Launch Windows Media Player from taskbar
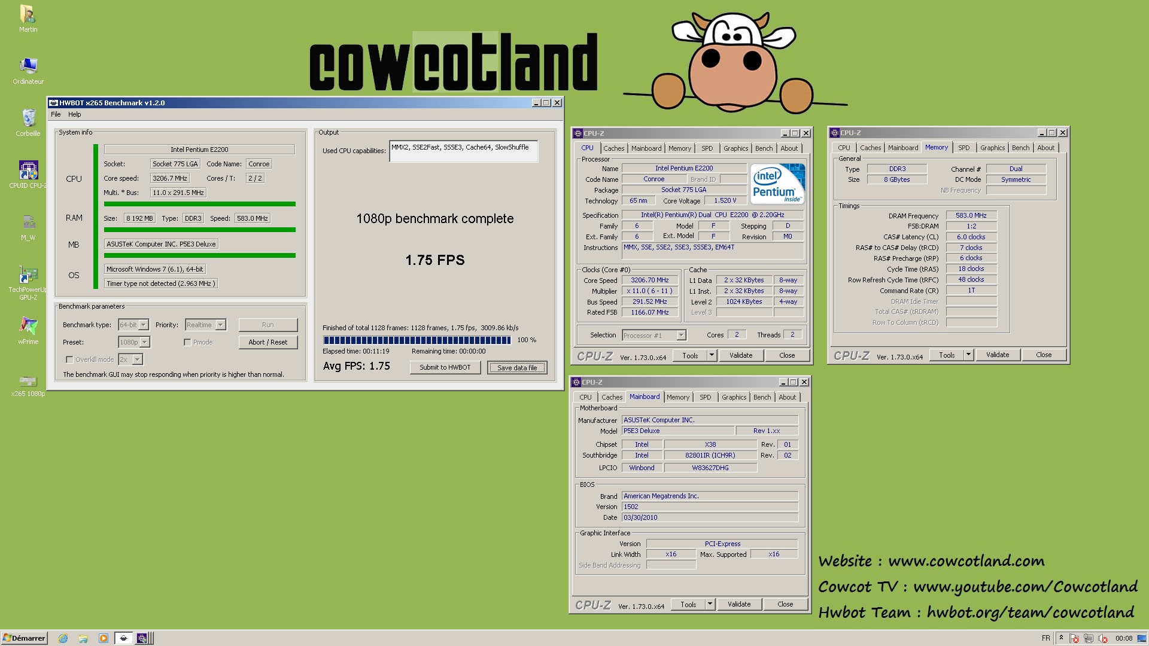Image resolution: width=1149 pixels, height=646 pixels. (x=104, y=638)
